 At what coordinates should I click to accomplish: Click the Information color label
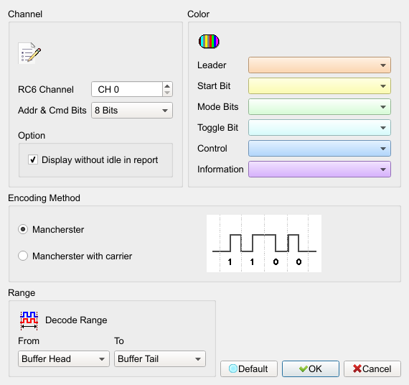pos(220,170)
